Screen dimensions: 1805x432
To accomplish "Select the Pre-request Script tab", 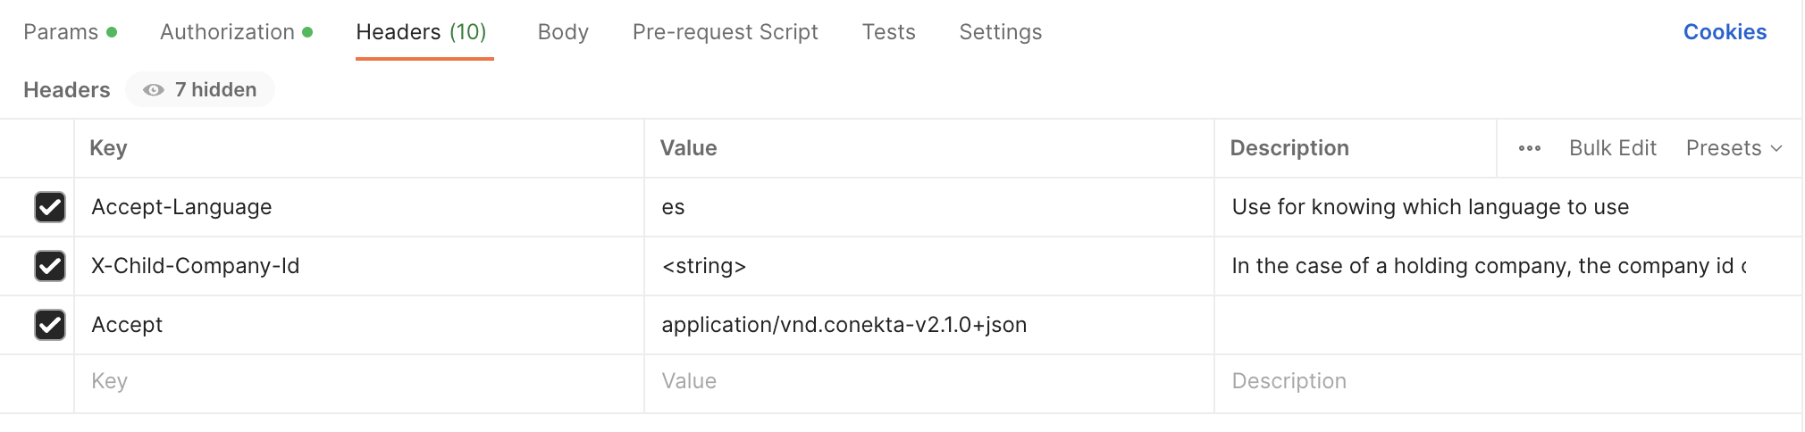I will [725, 32].
